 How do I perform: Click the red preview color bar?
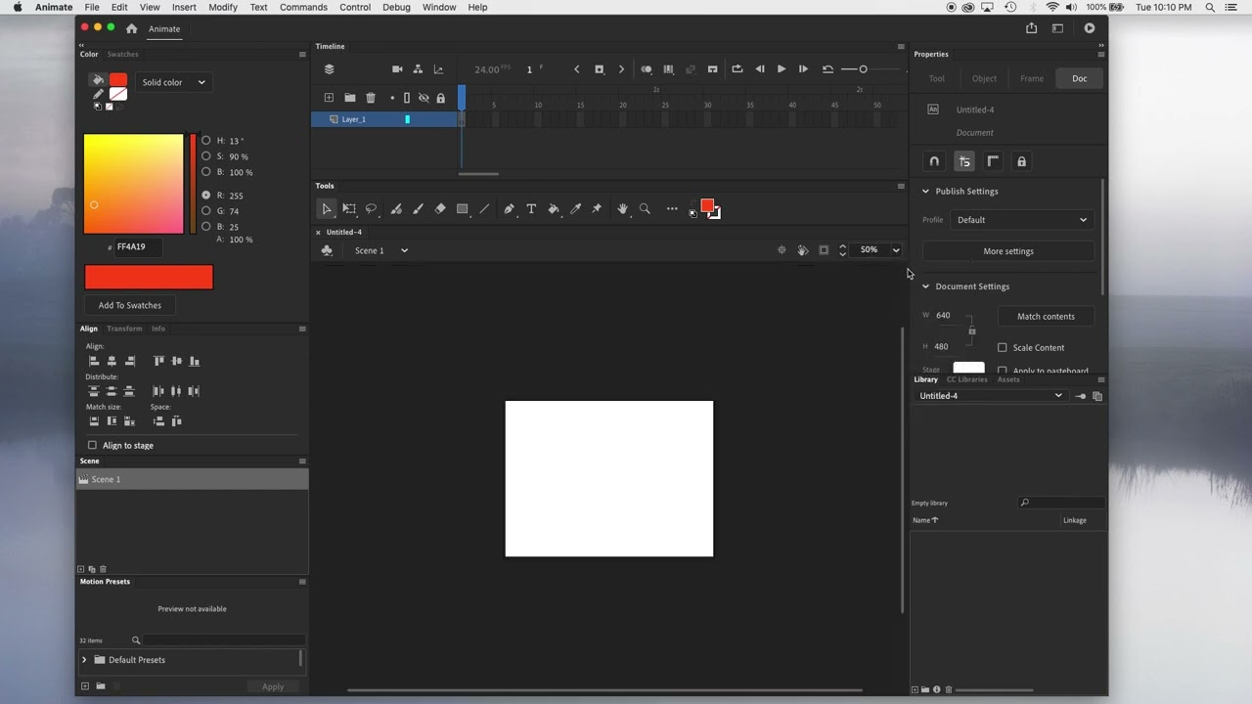click(x=149, y=278)
